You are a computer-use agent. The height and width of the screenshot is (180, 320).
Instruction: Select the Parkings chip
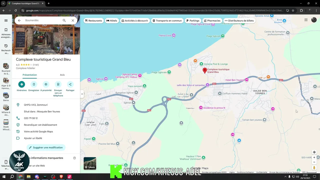coord(193,21)
